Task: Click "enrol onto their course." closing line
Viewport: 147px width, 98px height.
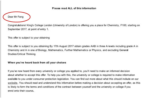Action: pos(21,91)
